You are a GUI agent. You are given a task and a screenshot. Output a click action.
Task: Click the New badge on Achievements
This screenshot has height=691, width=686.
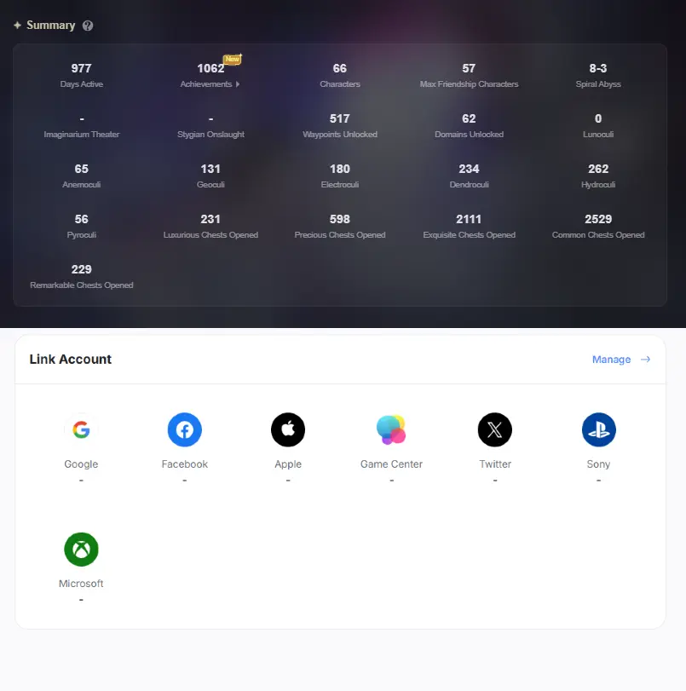click(233, 59)
